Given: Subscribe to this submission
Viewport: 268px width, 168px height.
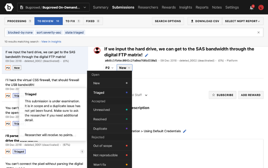Looking at the screenshot, I should (x=222, y=95).
